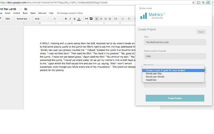The width and height of the screenshot is (214, 134).
Task: Open the Tools menu
Action: 25,13
